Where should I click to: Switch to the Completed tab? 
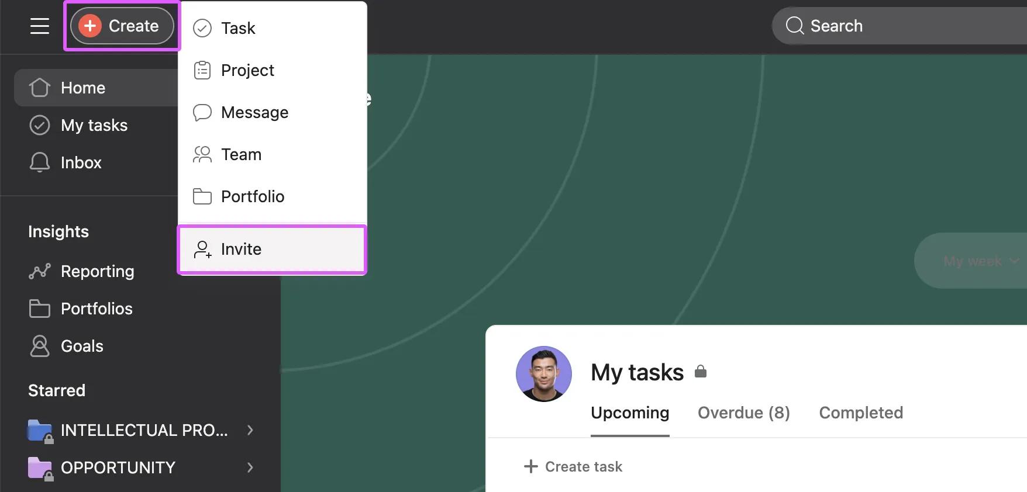pyautogui.click(x=860, y=413)
